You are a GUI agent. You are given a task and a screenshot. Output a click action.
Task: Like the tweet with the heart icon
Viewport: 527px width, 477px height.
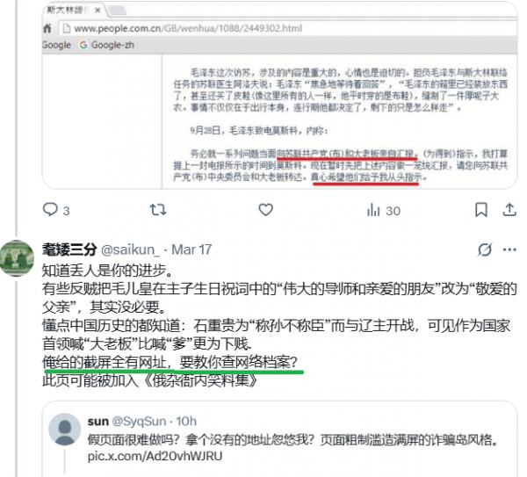click(x=265, y=210)
